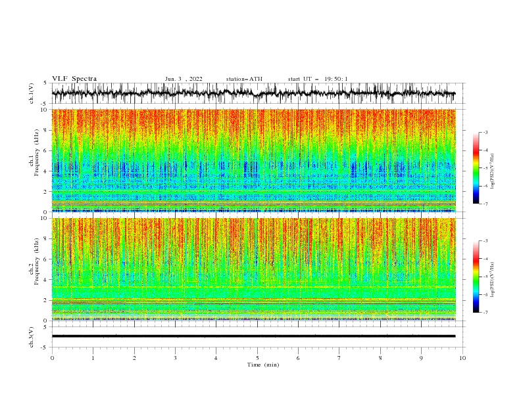The image size is (521, 402).
Task: Click the 'ch.3(V)' axis label
Action: 32,337
